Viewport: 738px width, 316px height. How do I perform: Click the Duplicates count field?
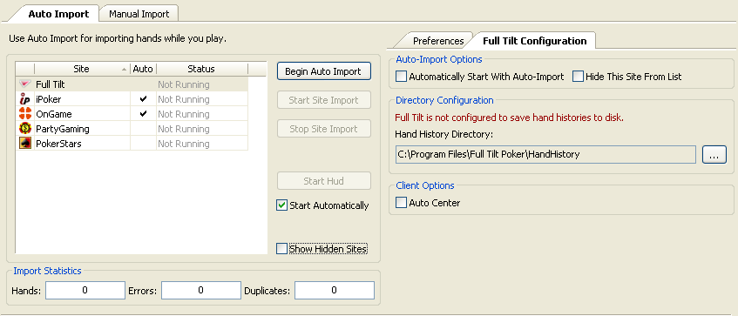[x=335, y=290]
